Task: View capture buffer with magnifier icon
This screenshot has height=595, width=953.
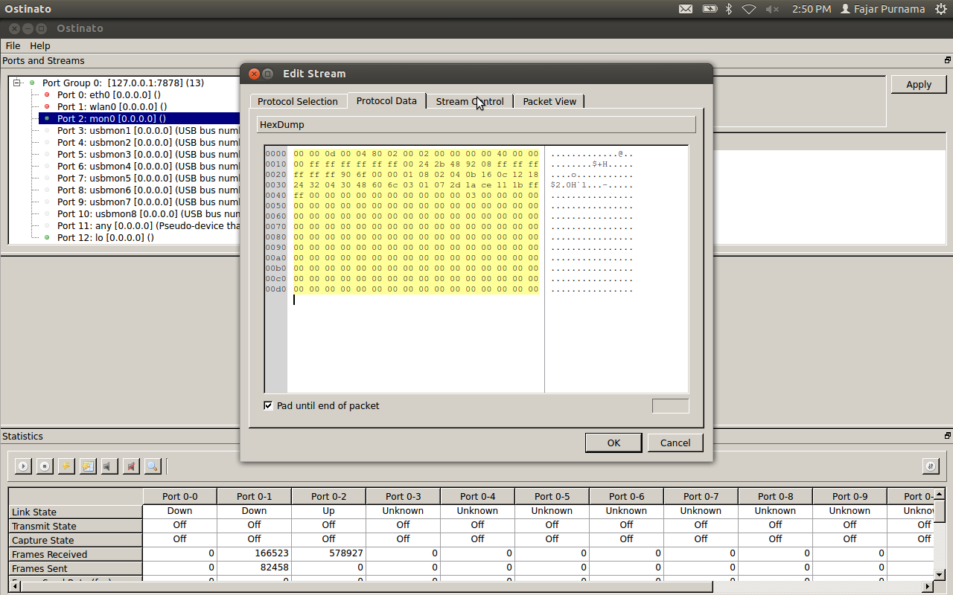Action: (x=153, y=466)
